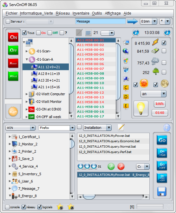Click the Go button
Image resolution: width=176 pixels, height=213 pixels.
click(162, 140)
